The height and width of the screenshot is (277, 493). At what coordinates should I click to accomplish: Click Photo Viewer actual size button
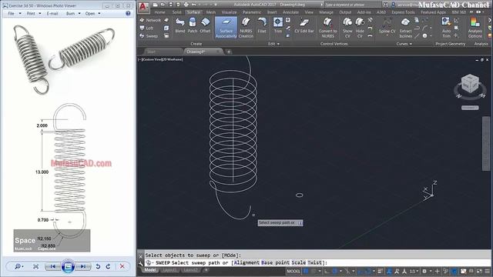36,266
